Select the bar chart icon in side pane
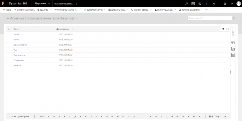Image resolution: width=242 pixels, height=121 pixels. click(x=233, y=55)
